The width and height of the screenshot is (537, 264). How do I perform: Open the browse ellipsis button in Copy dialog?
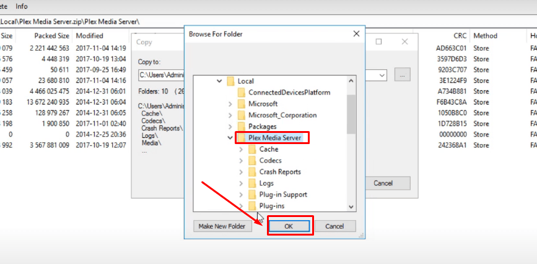tap(402, 75)
